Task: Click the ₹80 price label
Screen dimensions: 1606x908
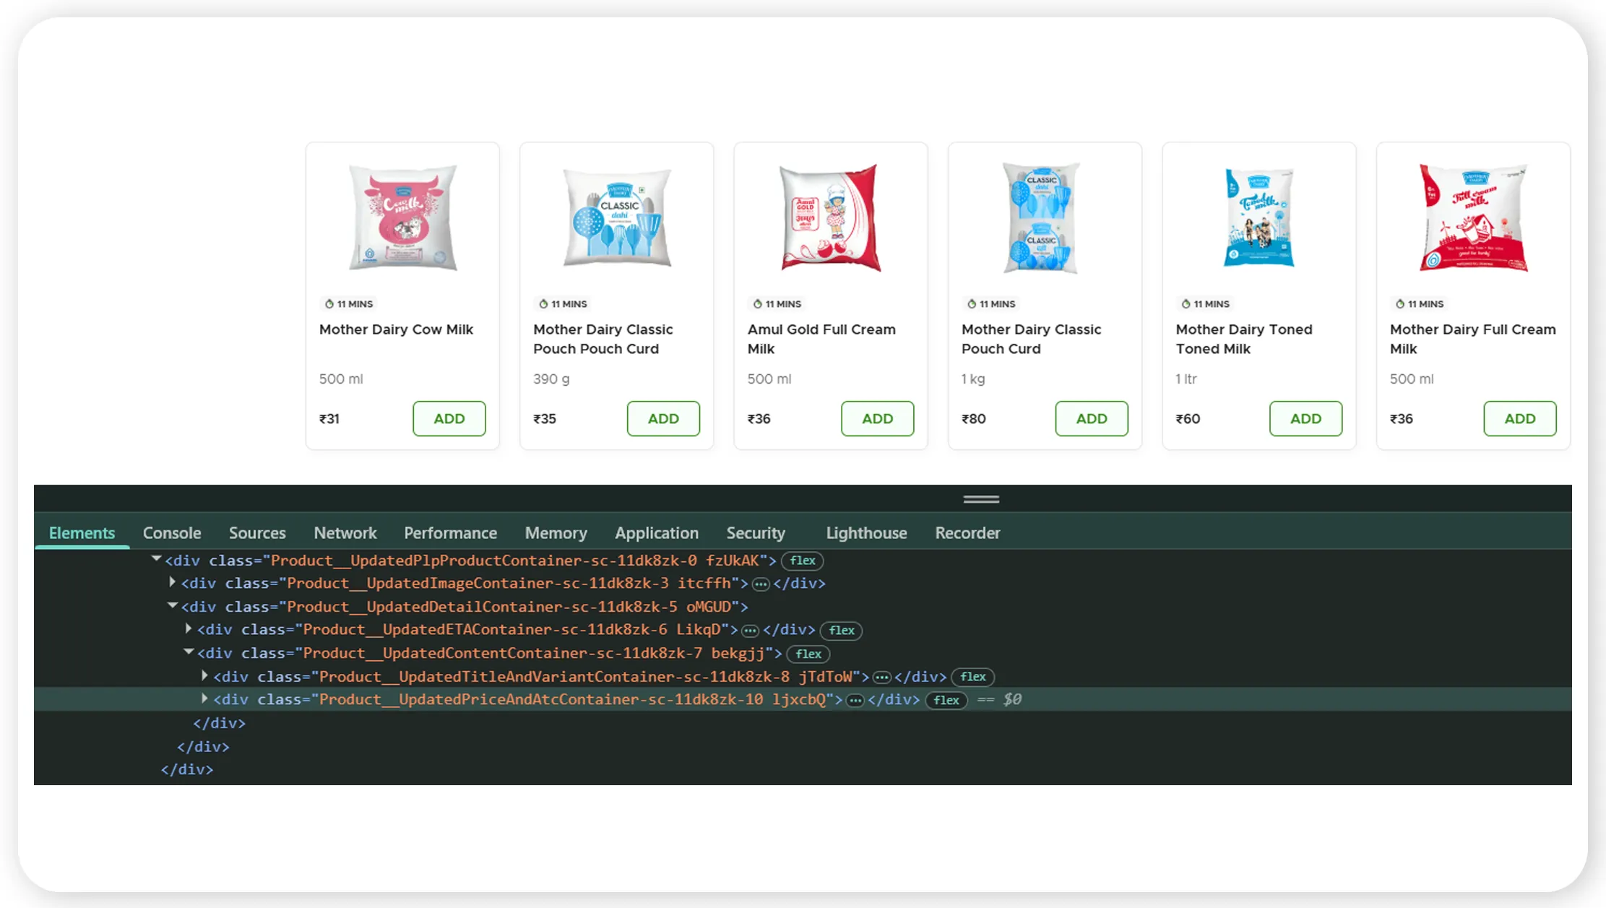Action: tap(973, 419)
